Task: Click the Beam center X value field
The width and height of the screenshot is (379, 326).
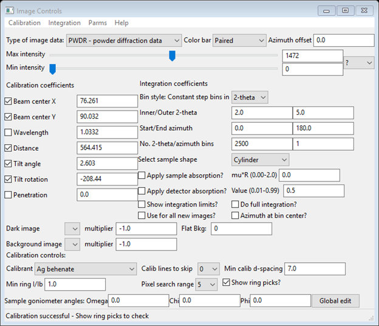Action: pyautogui.click(x=108, y=101)
